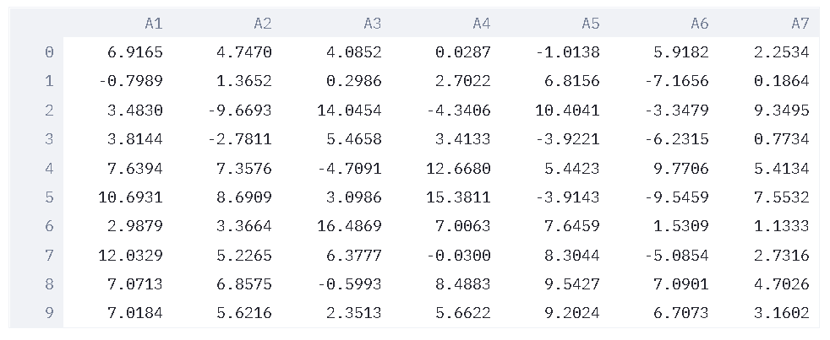Click the cell showing -9.6693
Image resolution: width=830 pixels, height=340 pixels.
point(243,111)
